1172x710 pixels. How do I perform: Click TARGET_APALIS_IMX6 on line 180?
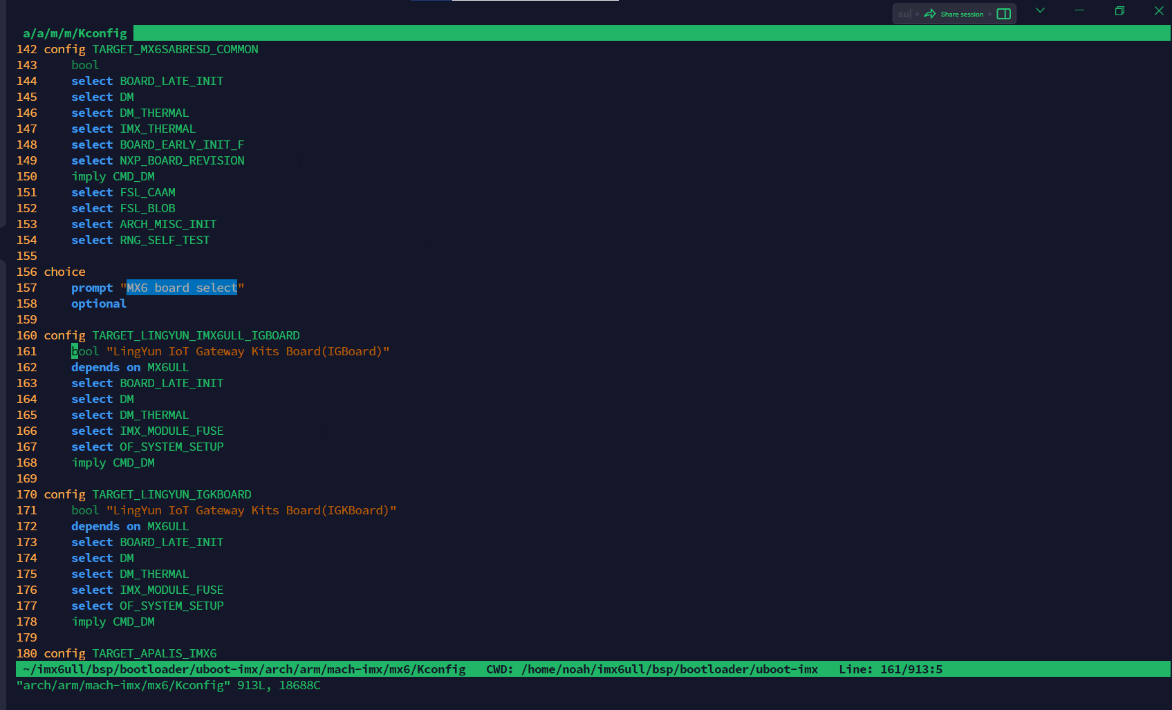154,653
